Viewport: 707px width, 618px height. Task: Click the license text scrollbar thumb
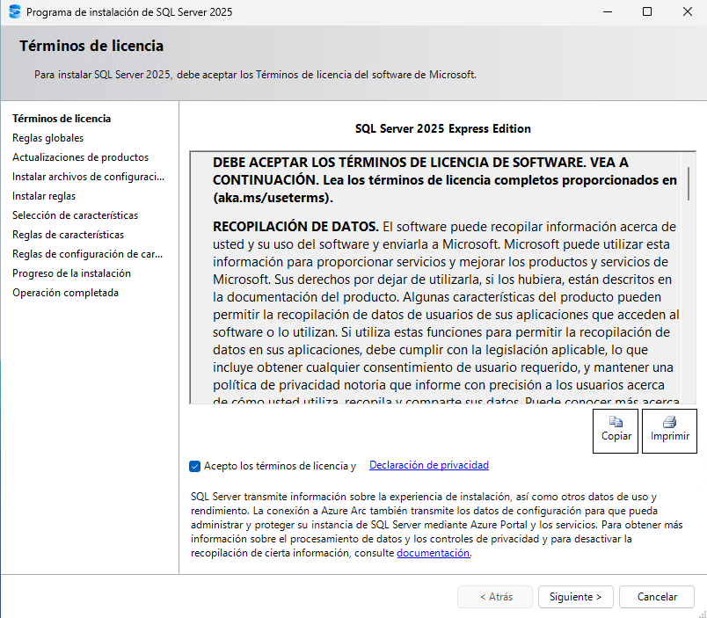pos(689,184)
